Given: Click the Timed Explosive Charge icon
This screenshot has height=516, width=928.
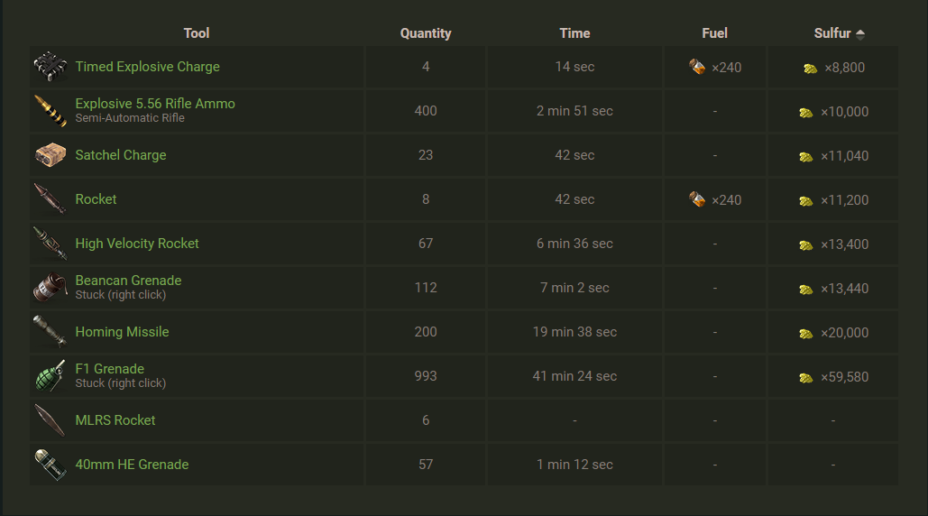Looking at the screenshot, I should 51,67.
